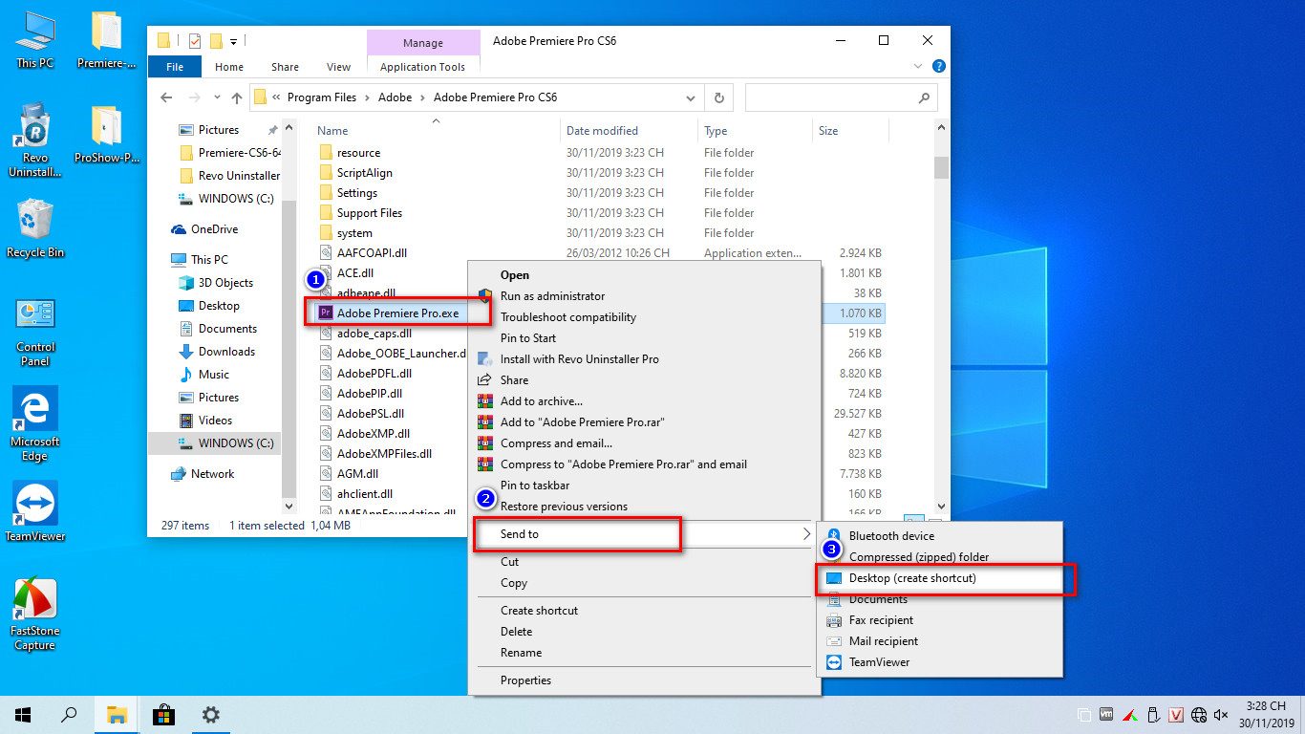Open the Recycle Bin on desktop

(35, 228)
